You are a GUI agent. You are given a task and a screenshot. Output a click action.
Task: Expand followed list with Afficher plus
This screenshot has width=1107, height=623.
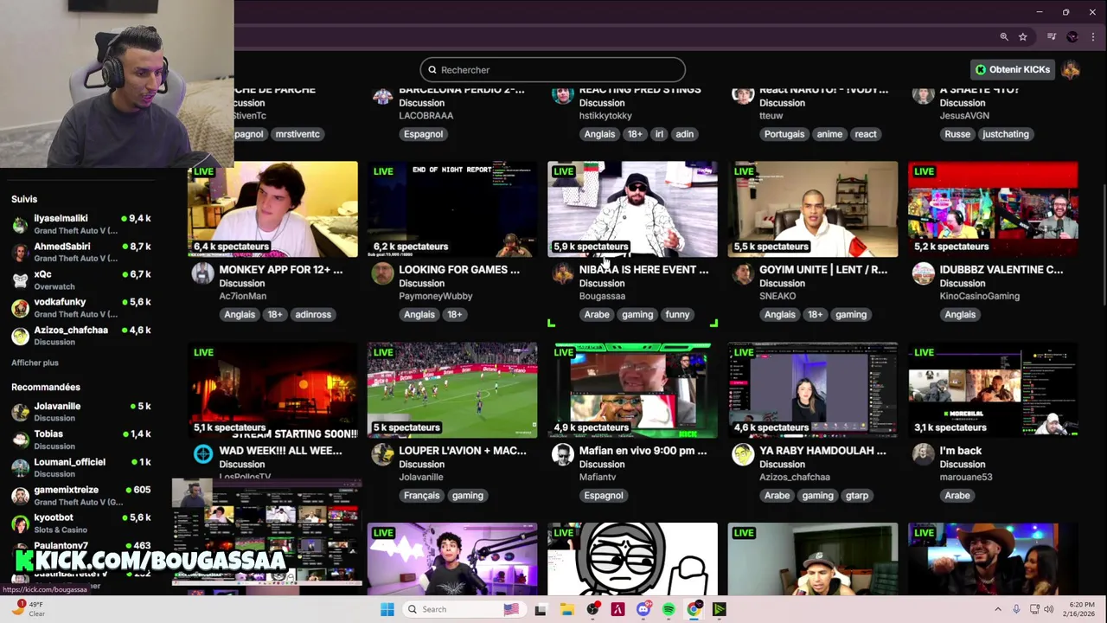[x=35, y=363]
